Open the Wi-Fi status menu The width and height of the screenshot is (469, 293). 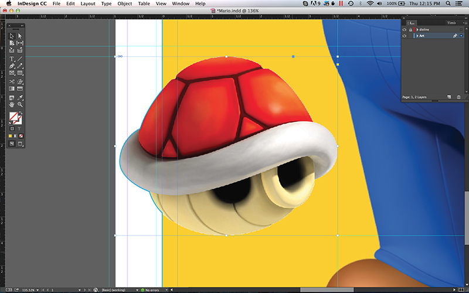[x=371, y=4]
